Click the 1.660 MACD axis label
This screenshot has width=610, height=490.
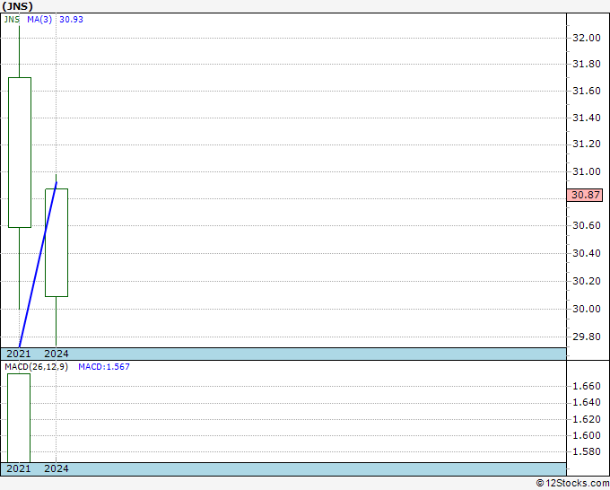coord(587,386)
